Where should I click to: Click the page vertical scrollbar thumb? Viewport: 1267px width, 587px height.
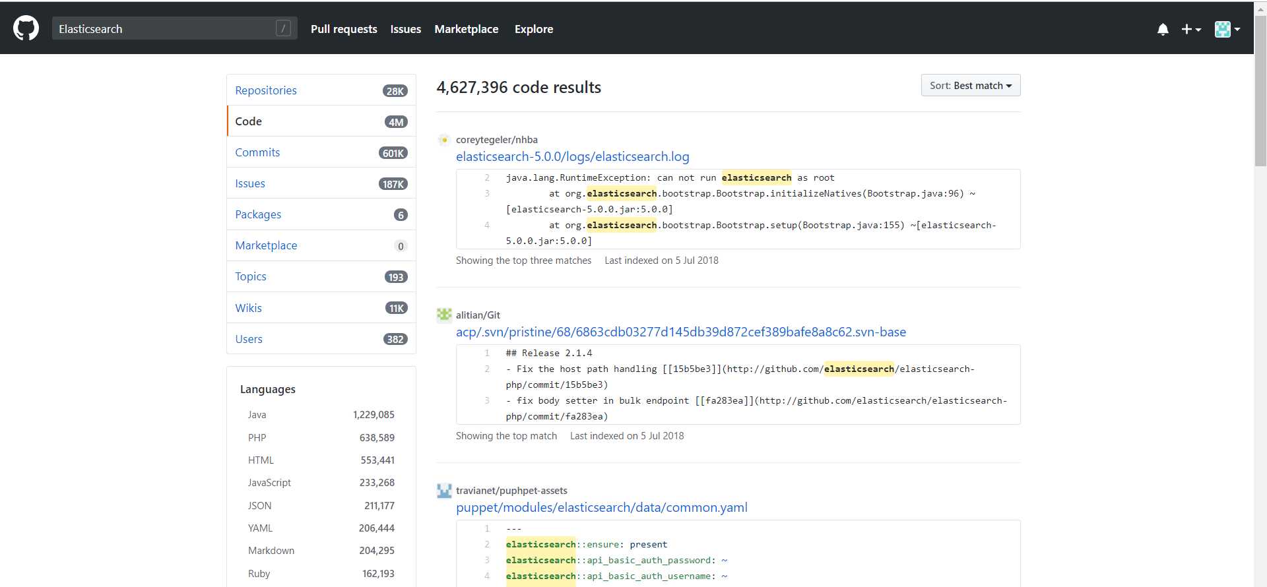1260,90
